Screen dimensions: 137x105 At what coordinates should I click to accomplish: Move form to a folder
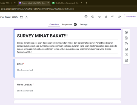[21, 17]
